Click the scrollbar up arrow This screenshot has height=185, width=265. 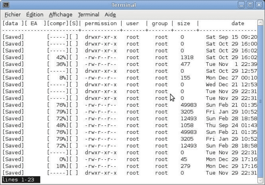tap(260, 22)
